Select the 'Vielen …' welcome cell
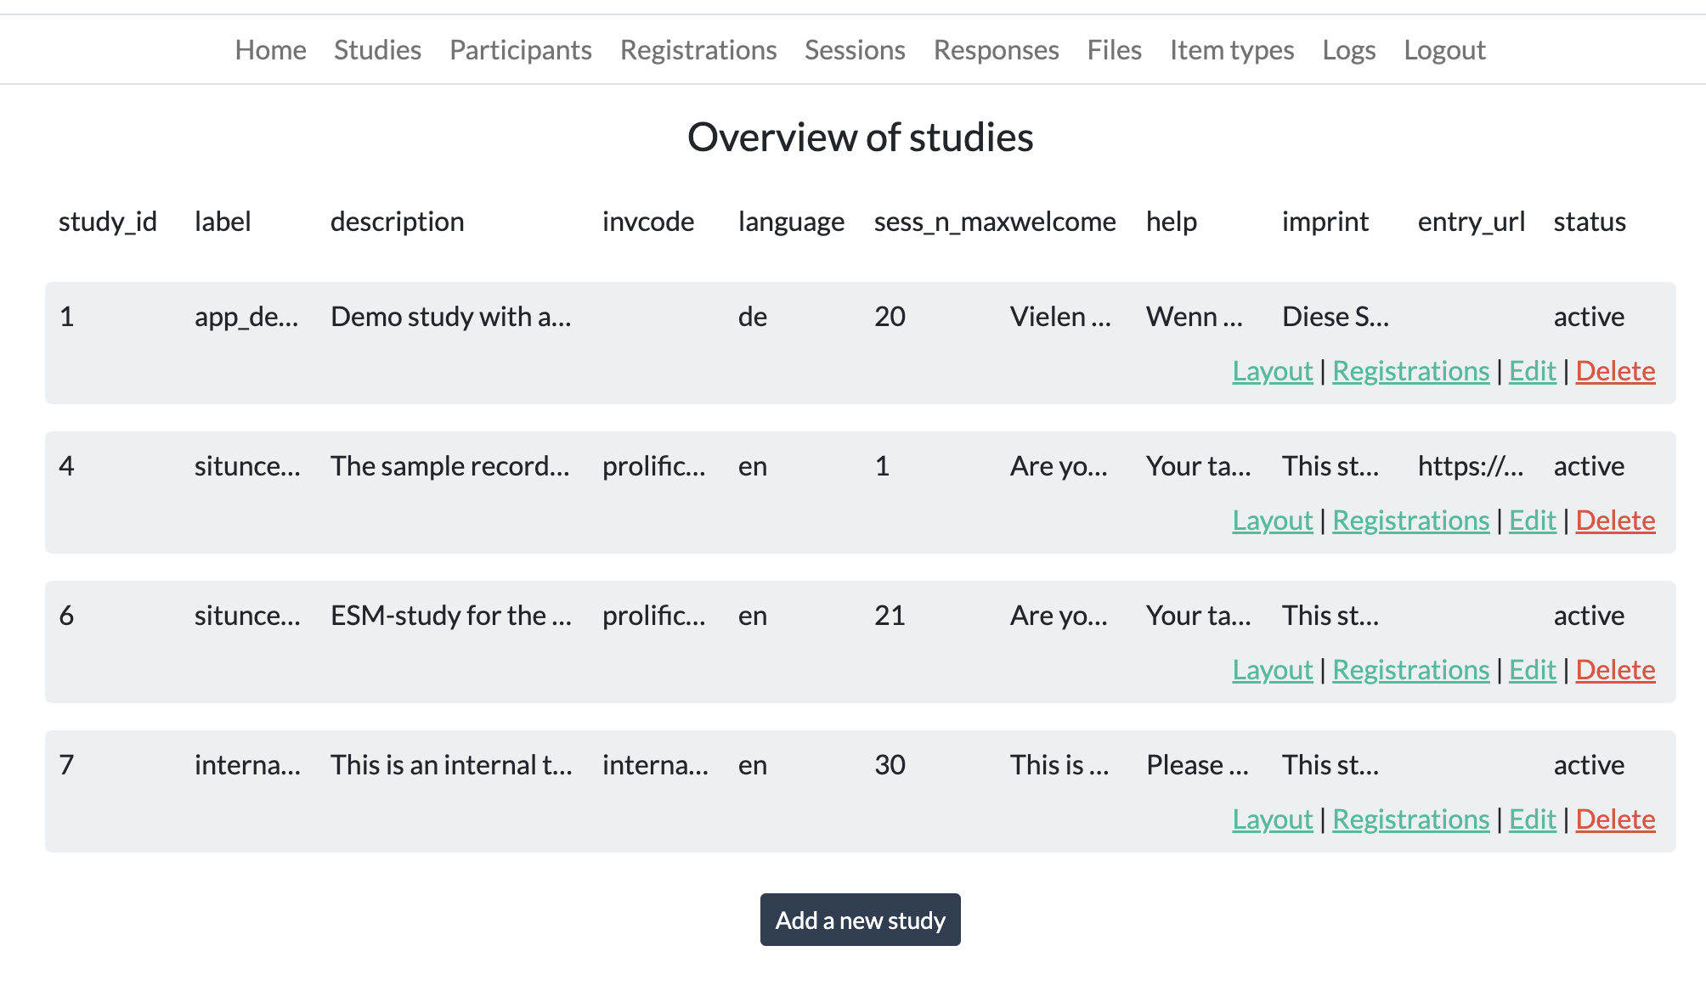Image resolution: width=1706 pixels, height=985 pixels. tap(1060, 317)
